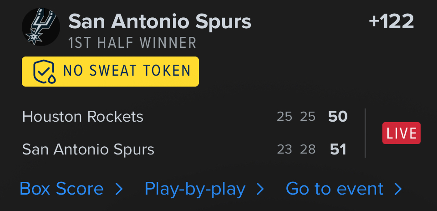Image resolution: width=437 pixels, height=211 pixels.
Task: Click the Spurs second quarter score 28
Action: pos(308,149)
